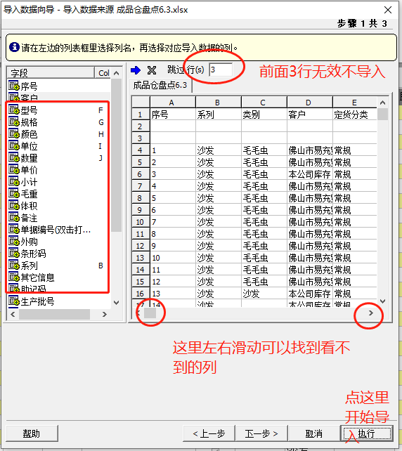Screen dimensions: 402x451
Task: Click the skip rows input field
Action: coord(221,70)
